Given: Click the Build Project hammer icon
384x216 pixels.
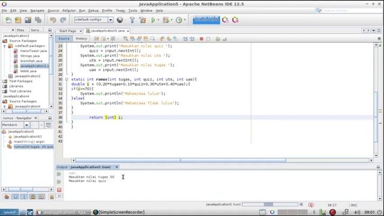Looking at the screenshot, I should click(x=132, y=20).
